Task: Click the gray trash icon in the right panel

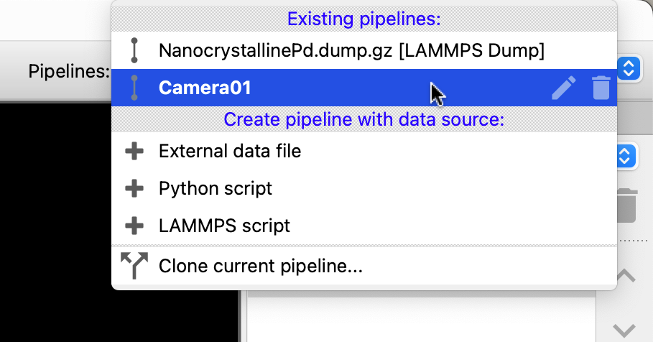Action: [627, 205]
